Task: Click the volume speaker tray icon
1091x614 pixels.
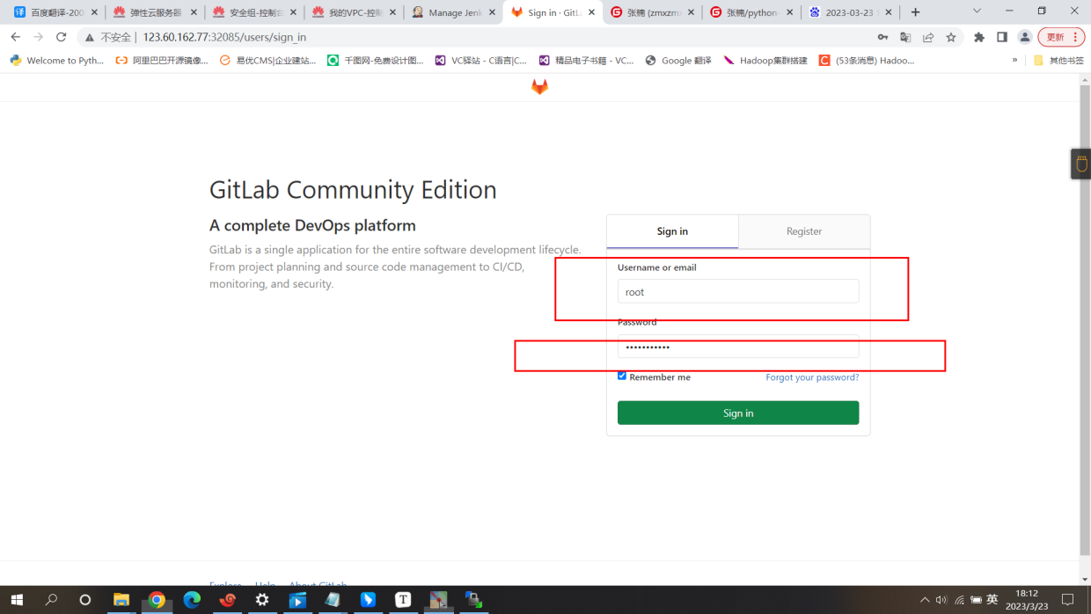Action: tap(941, 600)
